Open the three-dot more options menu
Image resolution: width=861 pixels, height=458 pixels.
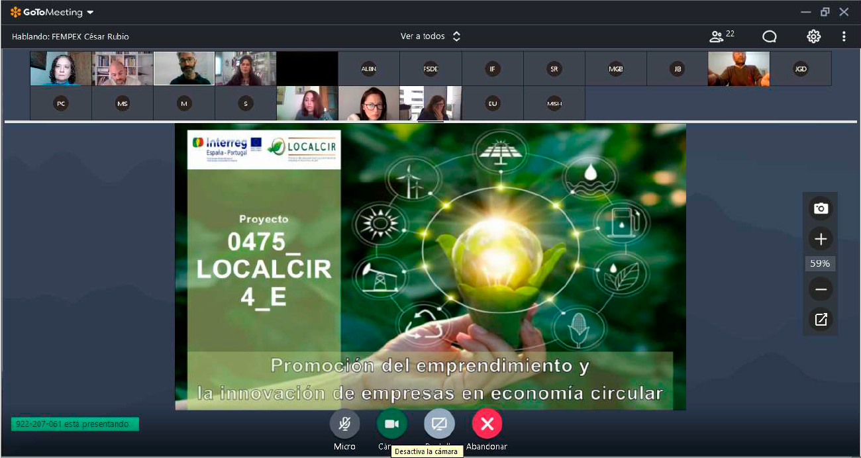844,36
